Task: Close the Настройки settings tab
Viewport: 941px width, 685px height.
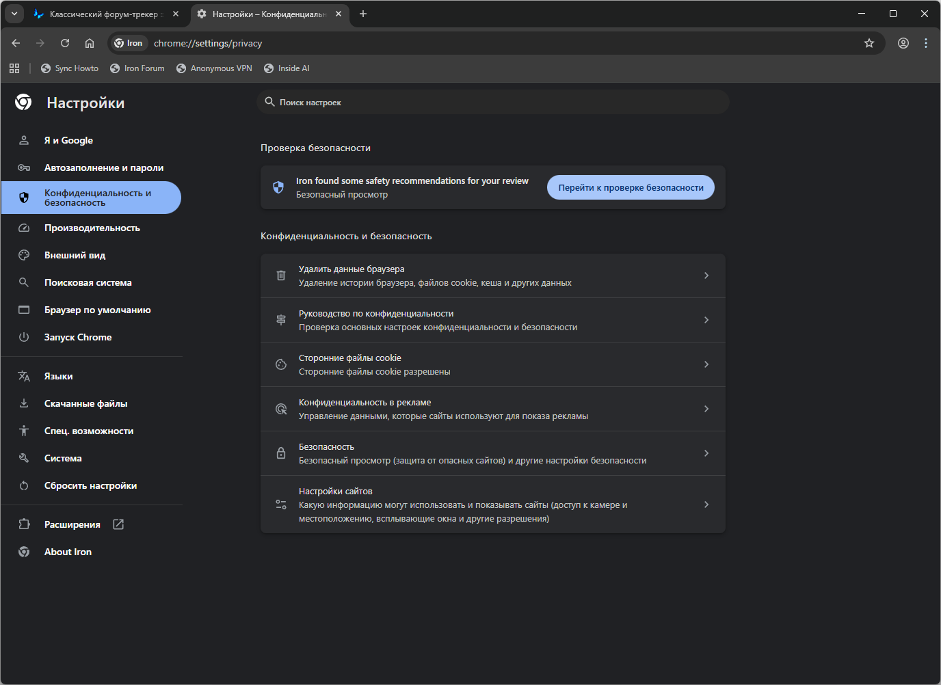Action: [339, 14]
